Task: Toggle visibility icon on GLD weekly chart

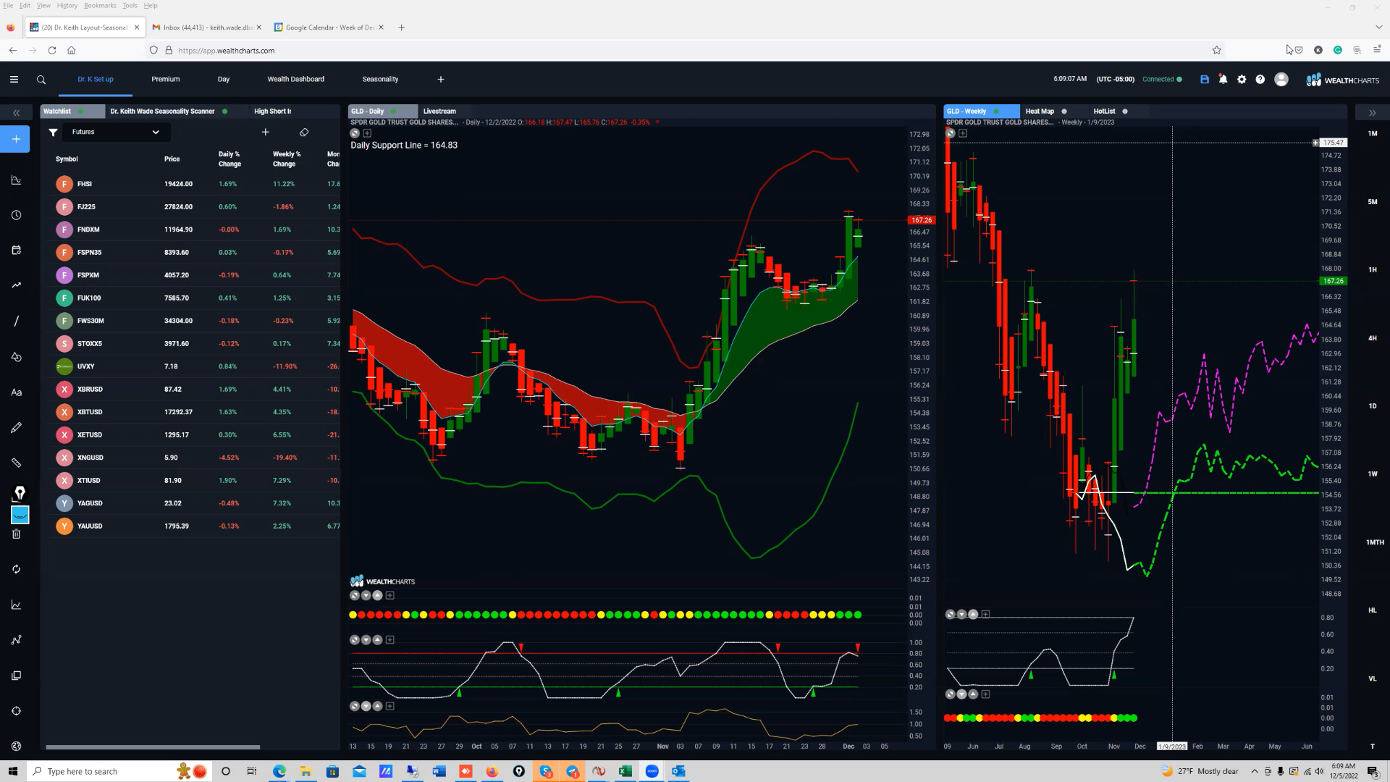Action: point(951,133)
